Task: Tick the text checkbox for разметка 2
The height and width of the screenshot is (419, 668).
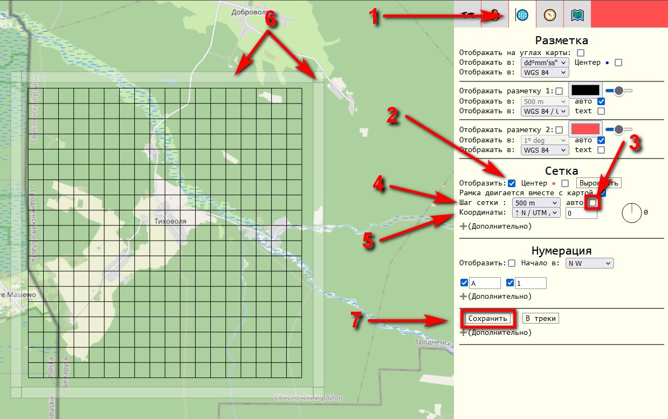Action: coord(601,150)
